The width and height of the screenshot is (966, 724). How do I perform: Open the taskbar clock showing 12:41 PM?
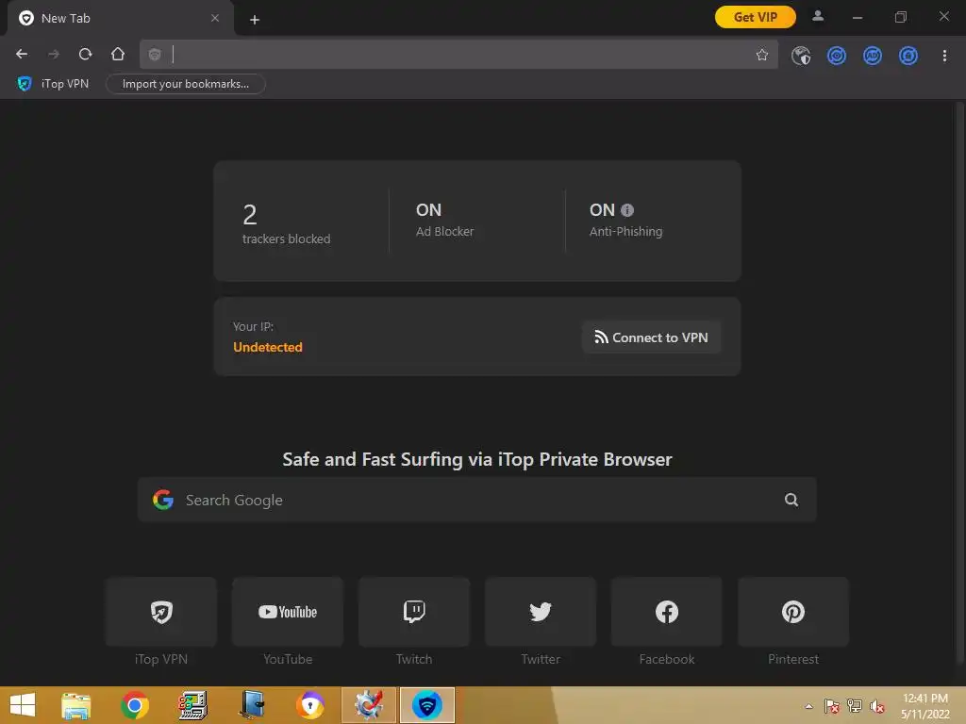(925, 705)
